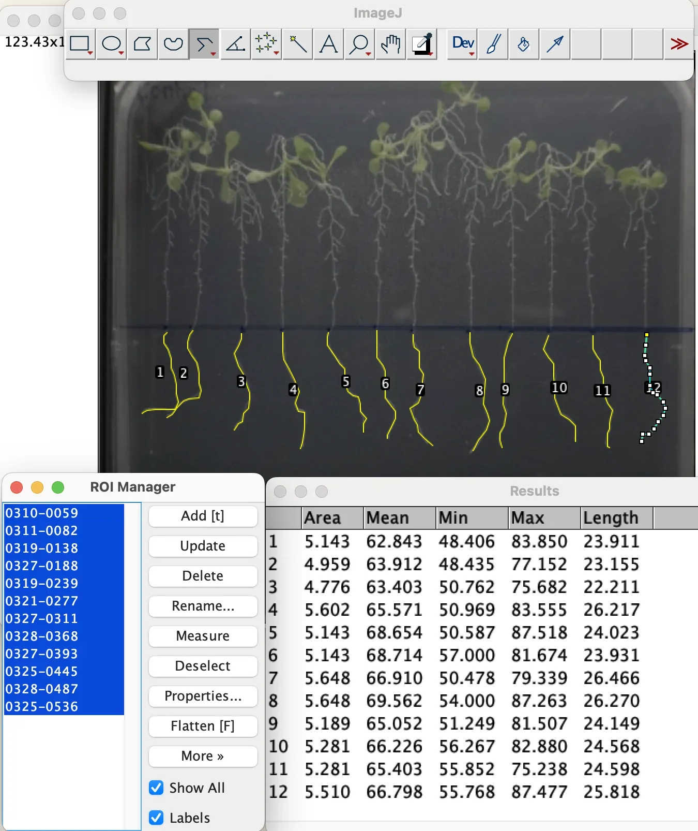Delete the selected ROIs

click(203, 576)
